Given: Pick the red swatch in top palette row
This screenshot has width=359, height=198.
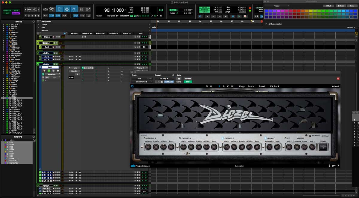Looking at the screenshot, I should pyautogui.click(x=295, y=11).
